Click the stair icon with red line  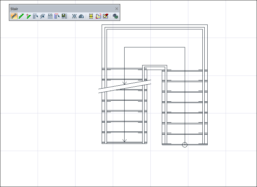pyautogui.click(x=57, y=16)
